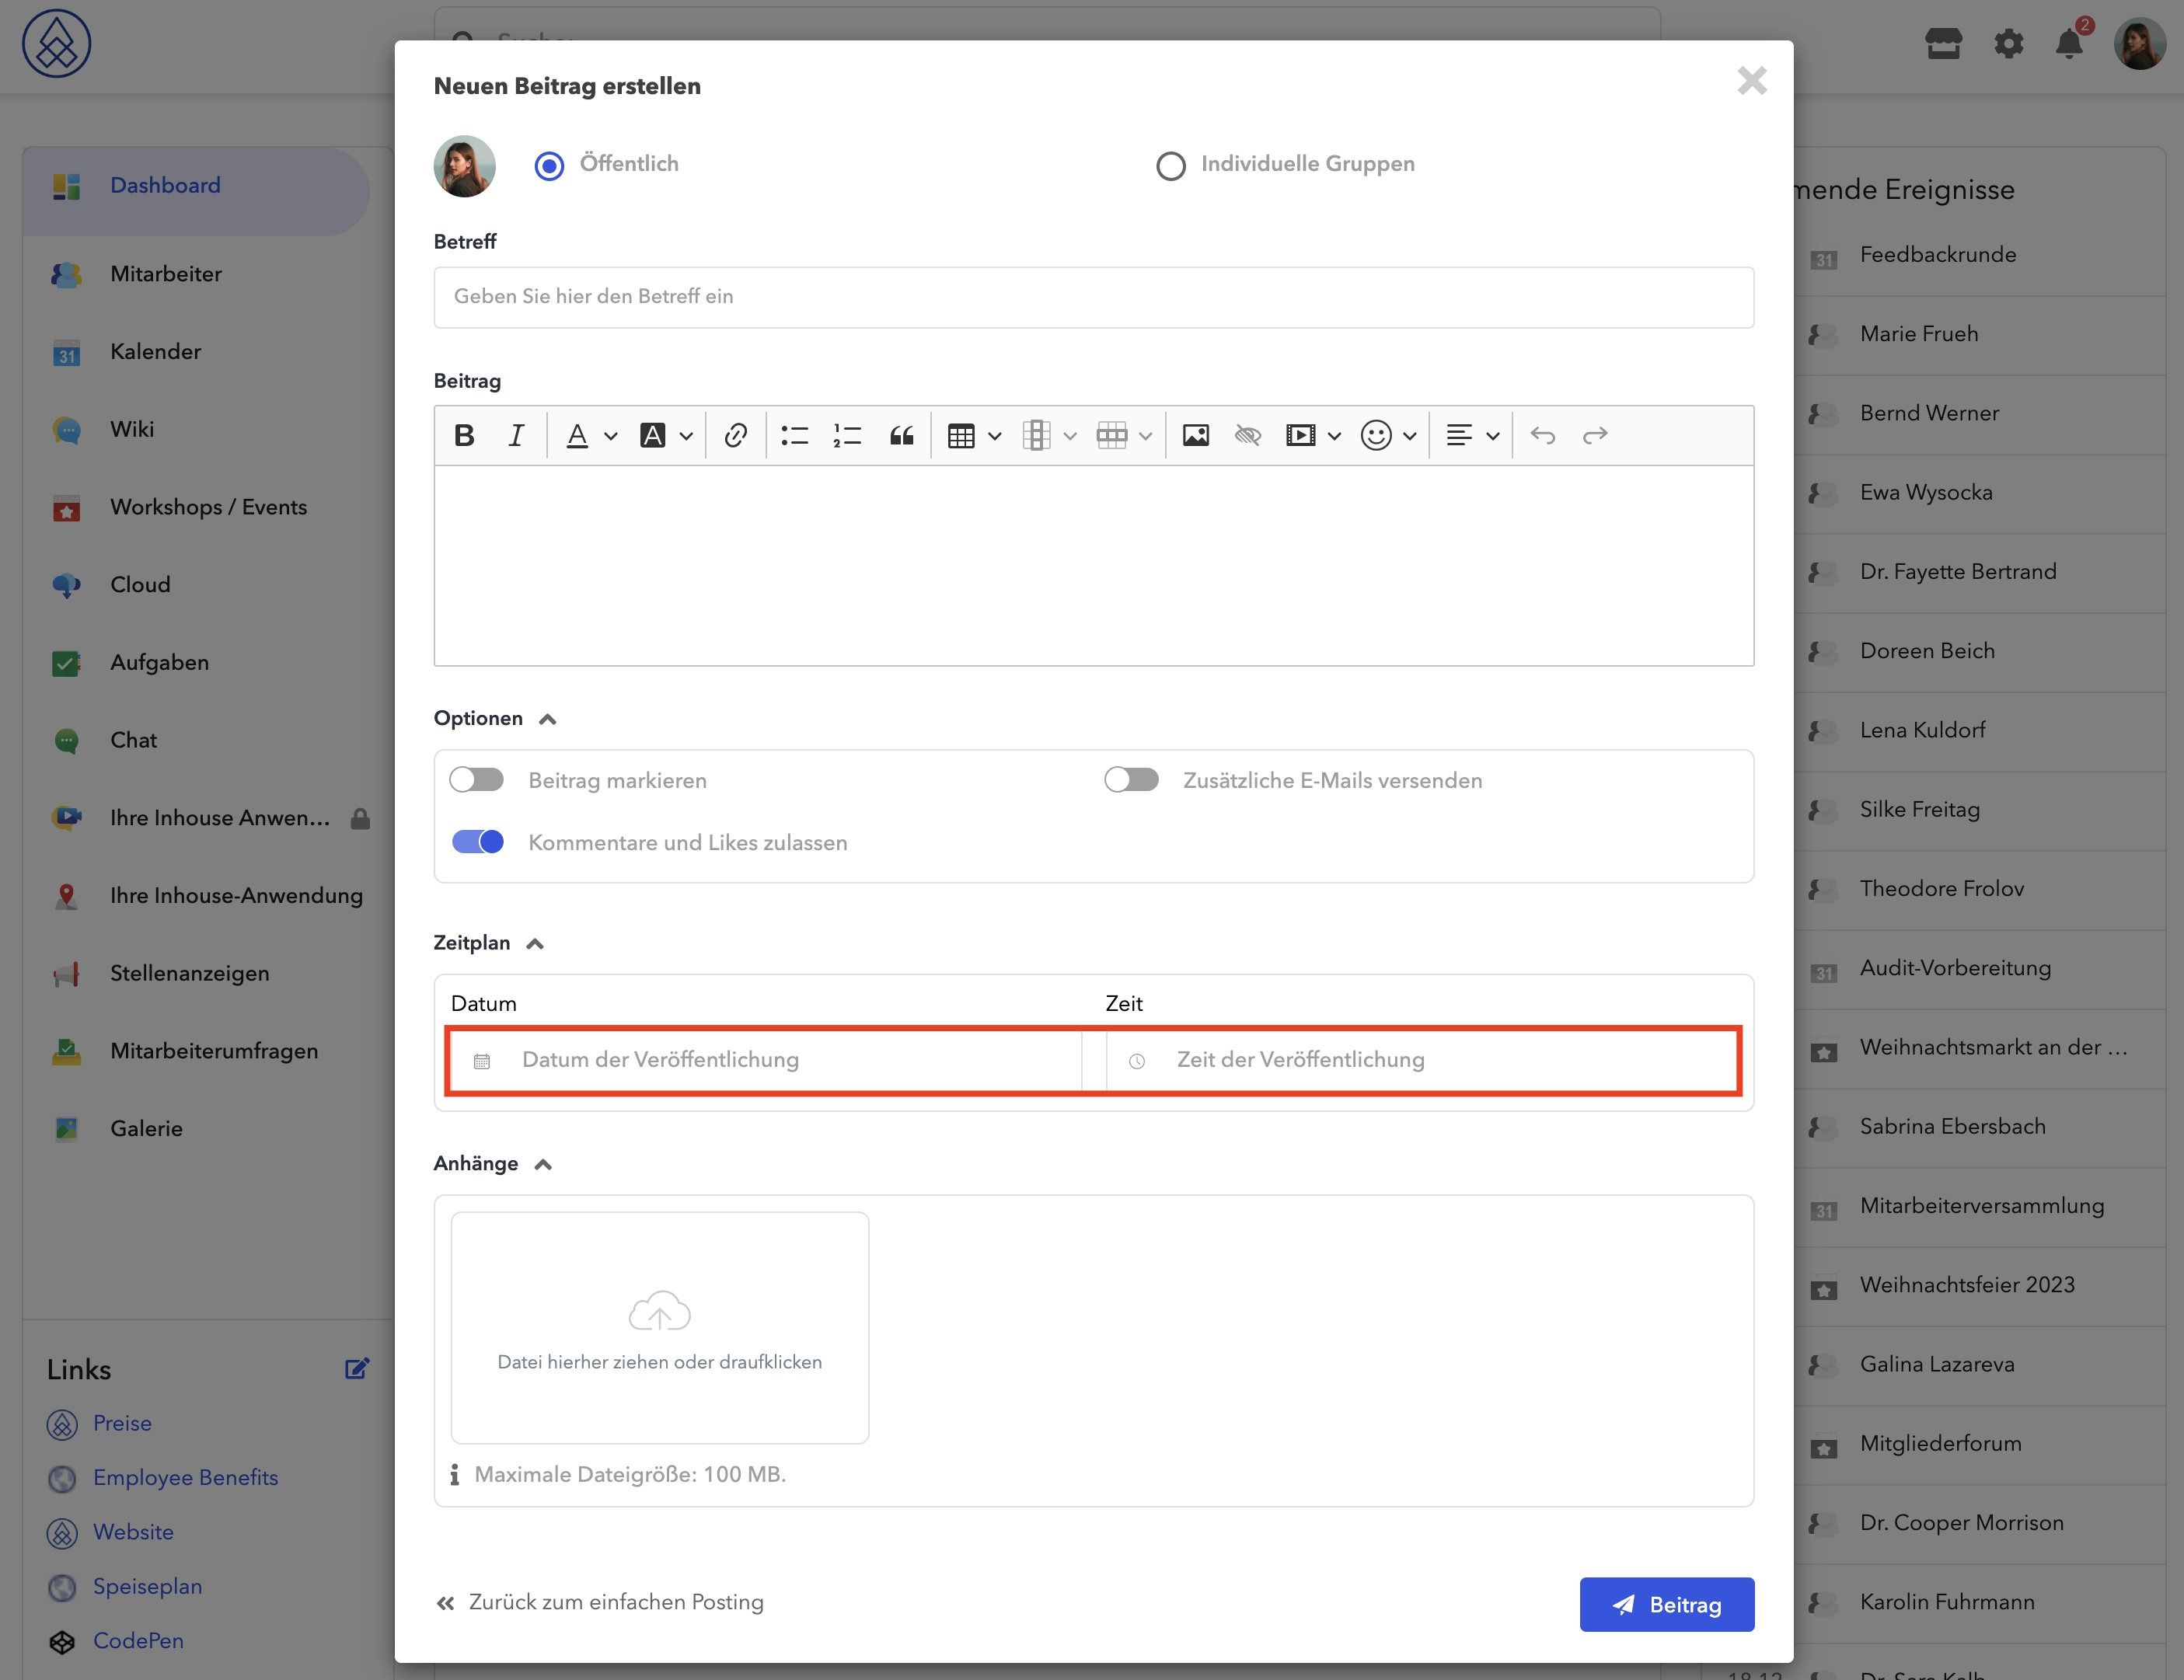
Task: Open the Employee Benefits link
Action: (x=185, y=1477)
